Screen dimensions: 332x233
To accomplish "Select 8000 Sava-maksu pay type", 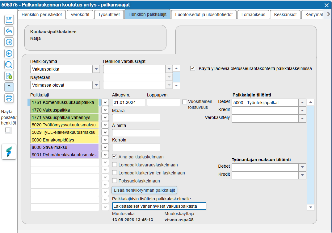I will click(64, 147).
